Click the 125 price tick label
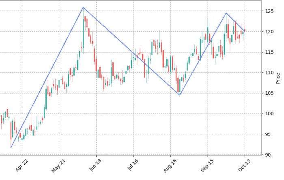Viewport: 284px width, 180px height. coord(269,11)
